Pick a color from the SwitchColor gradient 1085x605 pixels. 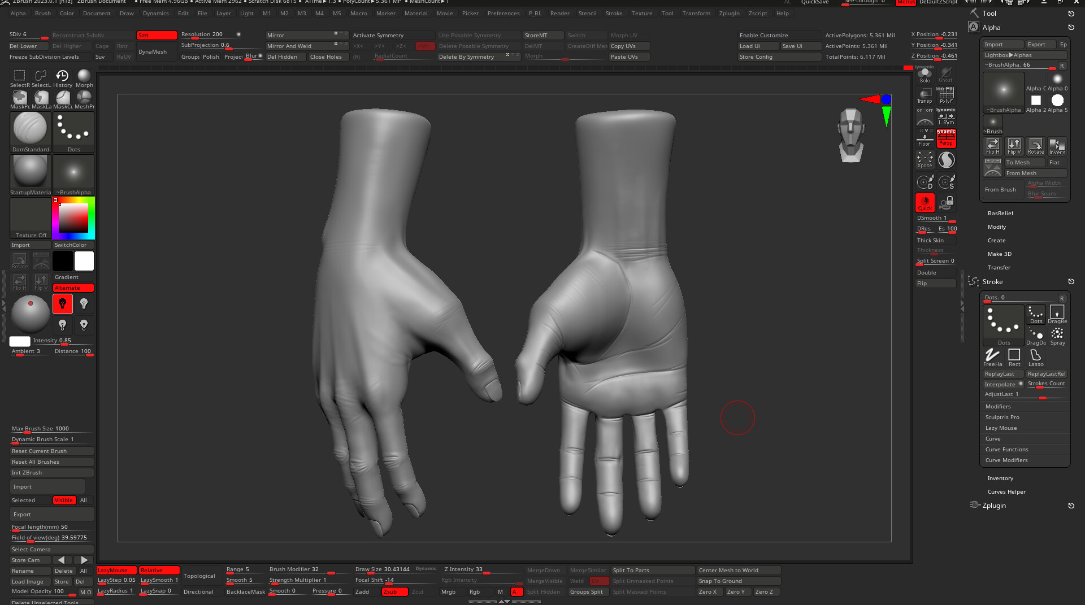pyautogui.click(x=73, y=217)
